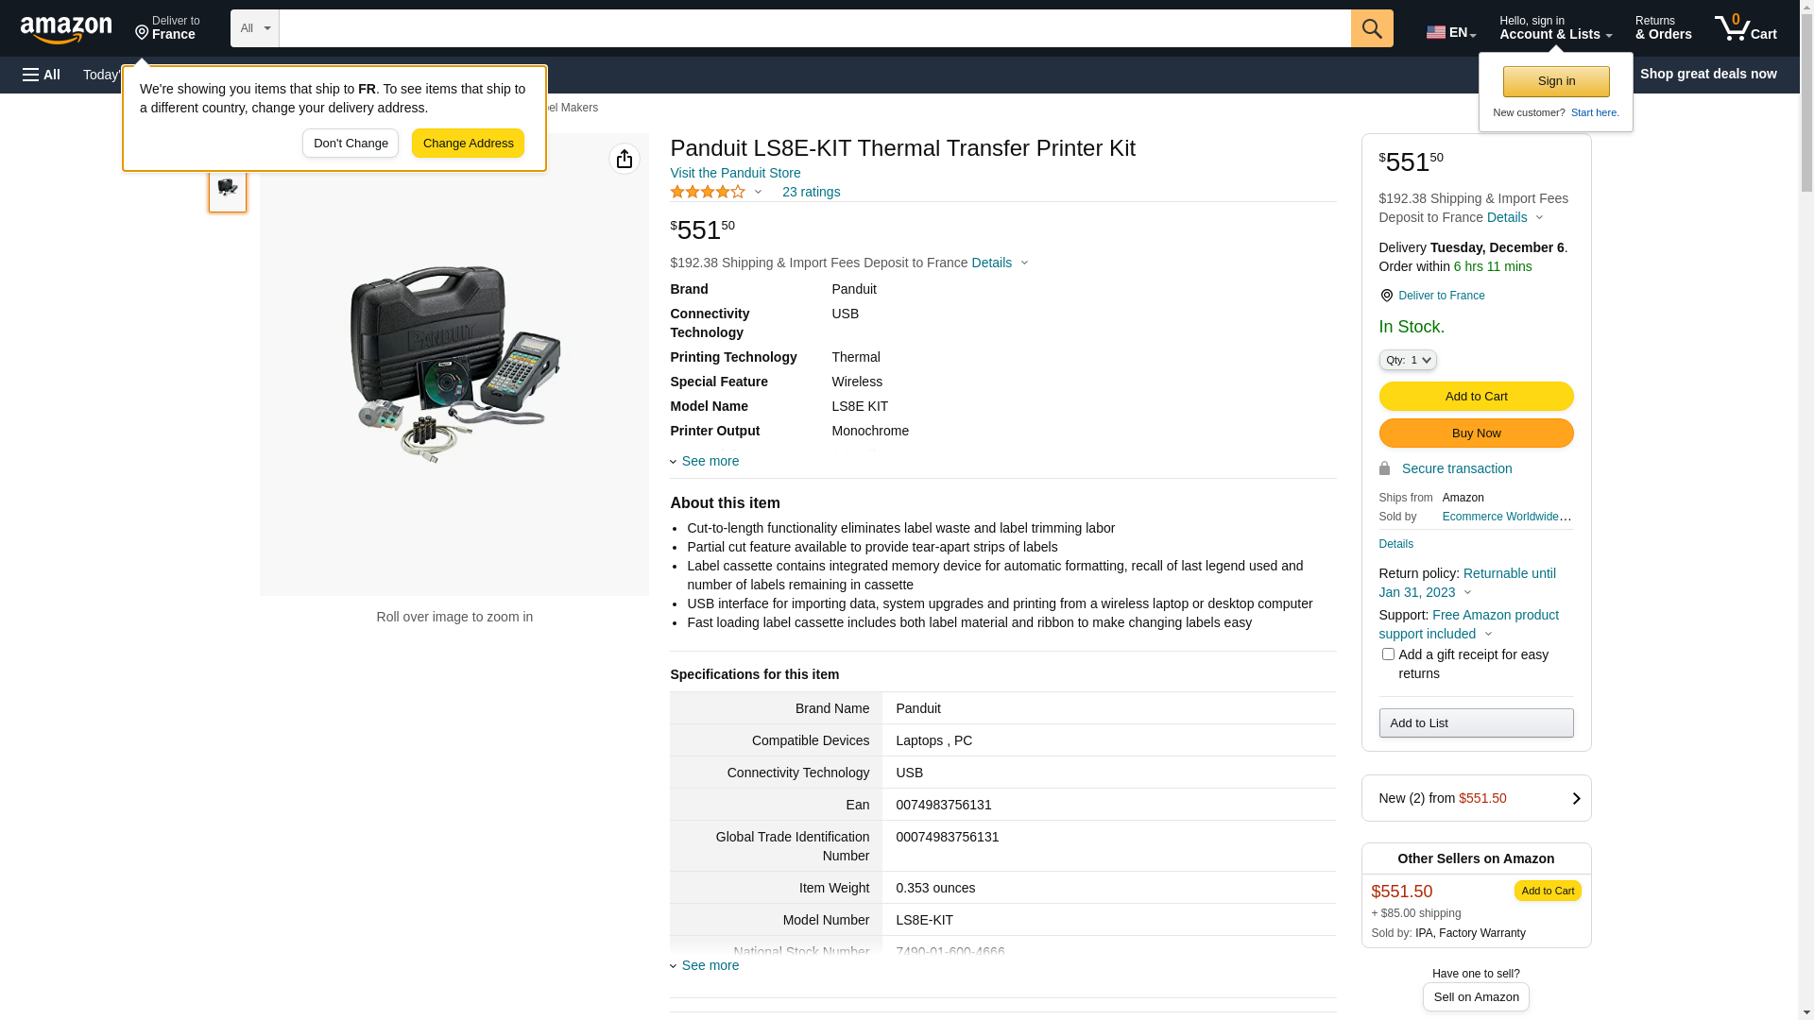Screen dimensions: 1814x1020
Task: Click the Visit the Panduit Store link
Action: pyautogui.click(x=735, y=173)
